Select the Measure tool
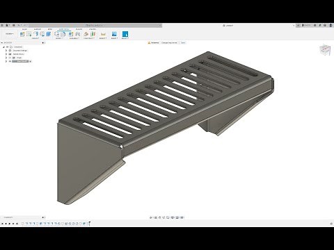This screenshot has width=334, height=250. 103,34
